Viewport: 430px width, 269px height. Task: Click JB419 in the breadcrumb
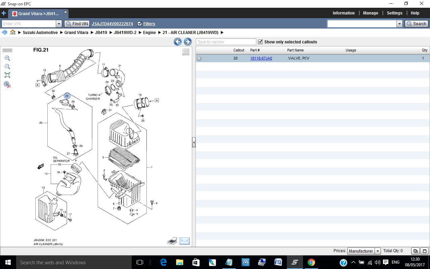coord(101,32)
